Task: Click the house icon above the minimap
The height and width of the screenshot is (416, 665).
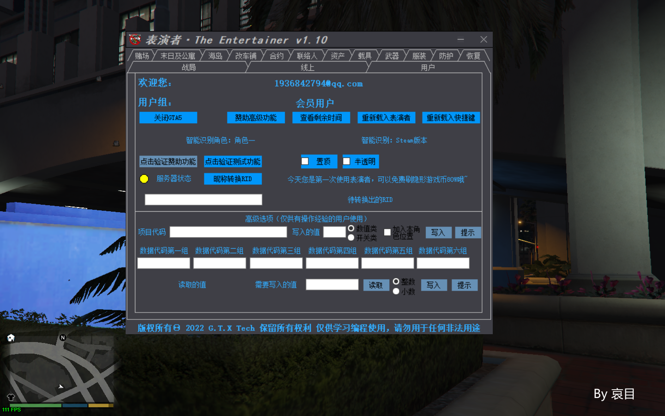Action: pyautogui.click(x=11, y=338)
